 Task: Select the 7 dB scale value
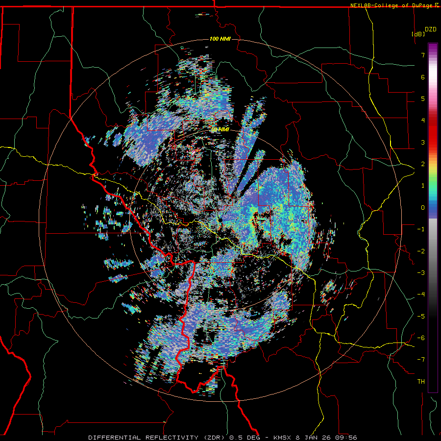coord(423,55)
